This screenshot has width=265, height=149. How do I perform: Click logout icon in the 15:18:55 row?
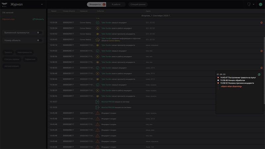[x=97, y=107]
